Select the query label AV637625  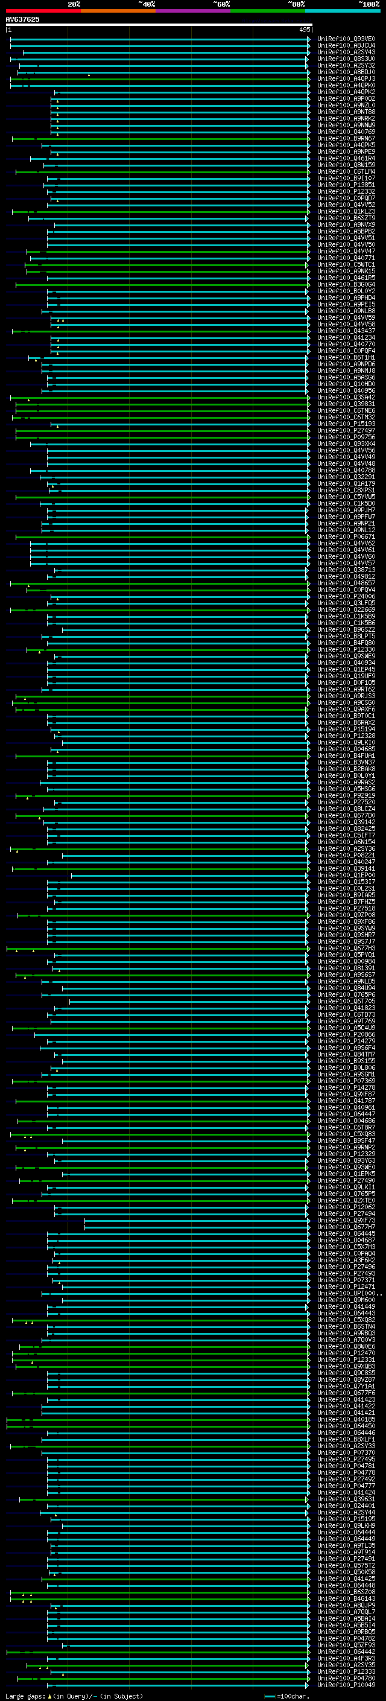22,19
